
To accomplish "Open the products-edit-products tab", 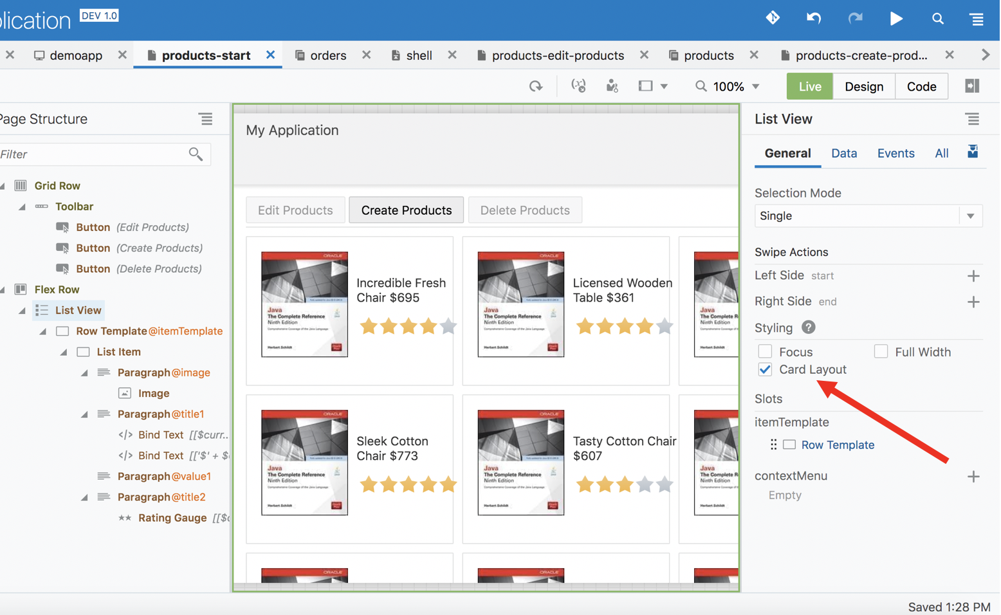I will pos(551,55).
